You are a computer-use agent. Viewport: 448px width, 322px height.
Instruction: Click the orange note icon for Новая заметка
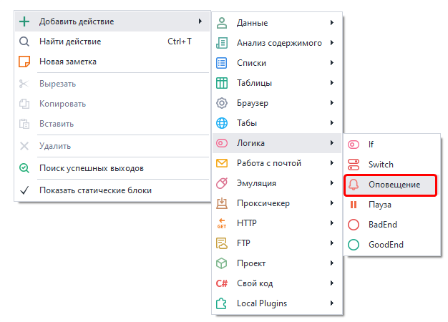[24, 62]
